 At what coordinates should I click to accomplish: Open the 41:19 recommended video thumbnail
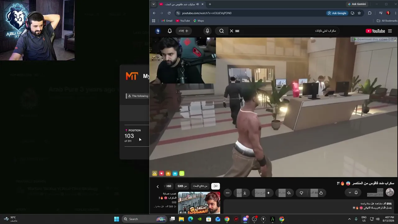[x=199, y=203]
